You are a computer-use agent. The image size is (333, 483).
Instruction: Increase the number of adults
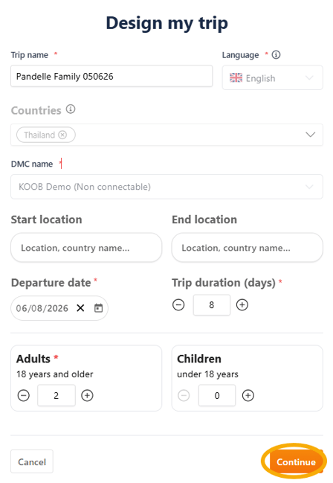click(x=87, y=395)
